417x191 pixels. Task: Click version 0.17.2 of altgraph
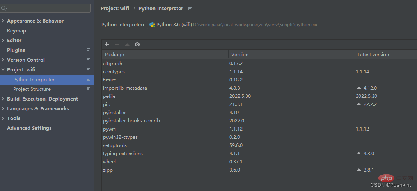(236, 64)
